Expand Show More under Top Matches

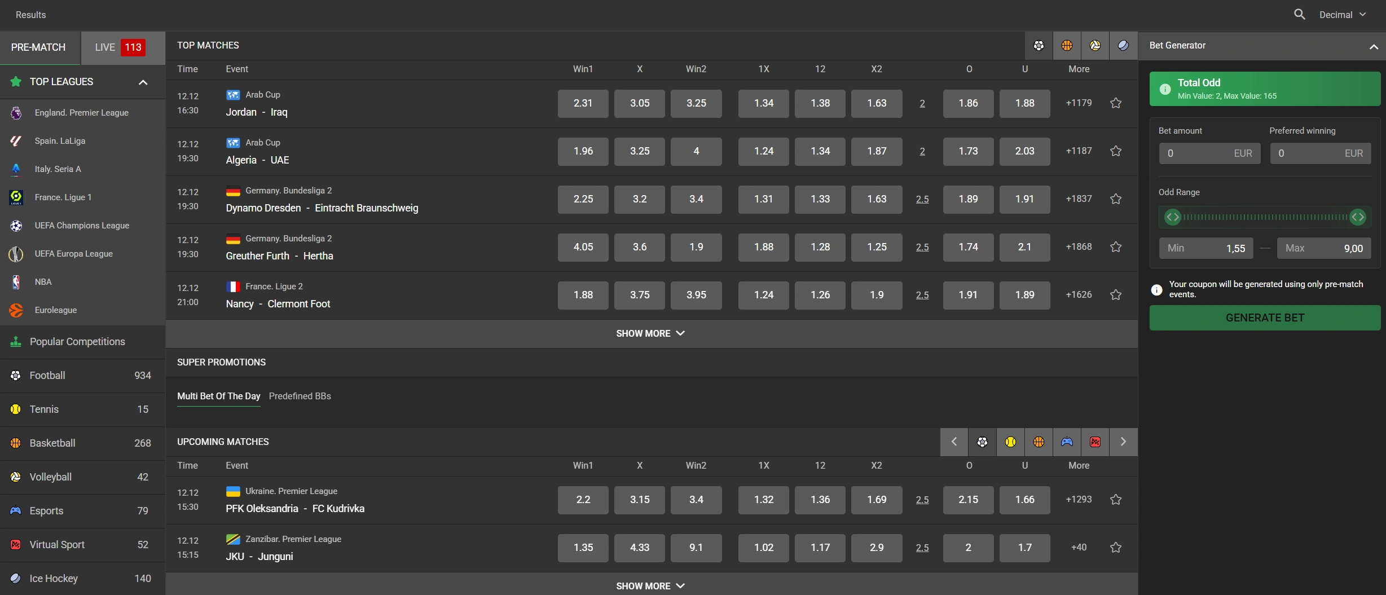(x=650, y=334)
